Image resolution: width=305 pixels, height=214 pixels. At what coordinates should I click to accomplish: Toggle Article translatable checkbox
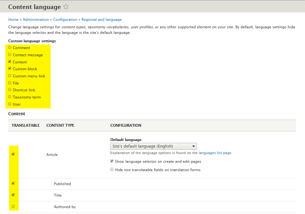pyautogui.click(x=13, y=154)
